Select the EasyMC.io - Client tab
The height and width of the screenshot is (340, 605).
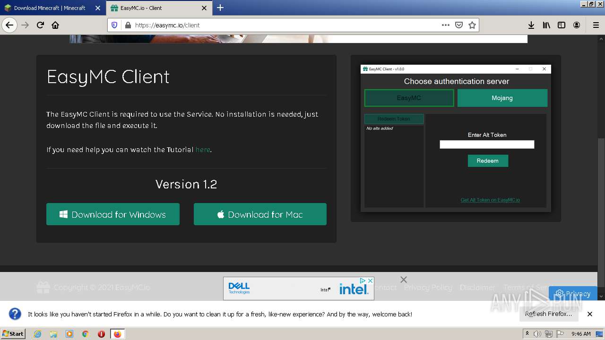159,8
